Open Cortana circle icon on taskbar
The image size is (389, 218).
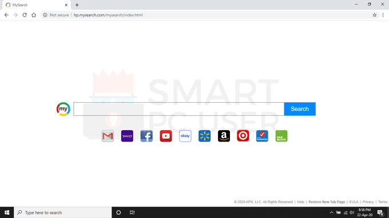point(118,212)
